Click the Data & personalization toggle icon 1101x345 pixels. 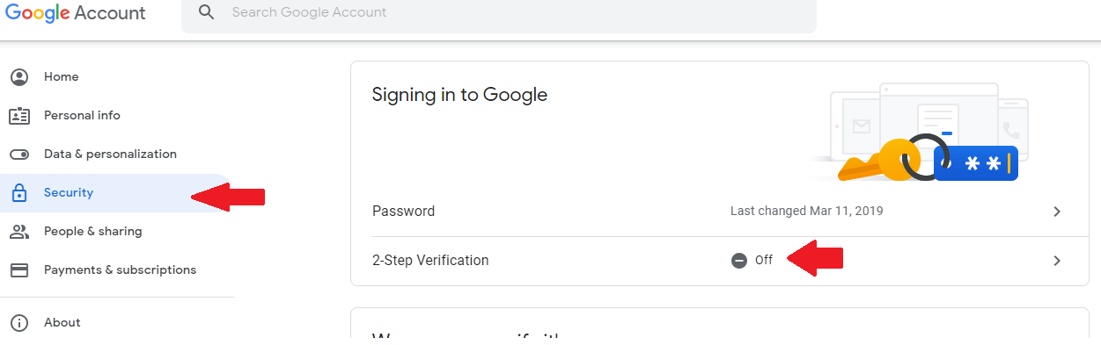coord(19,155)
